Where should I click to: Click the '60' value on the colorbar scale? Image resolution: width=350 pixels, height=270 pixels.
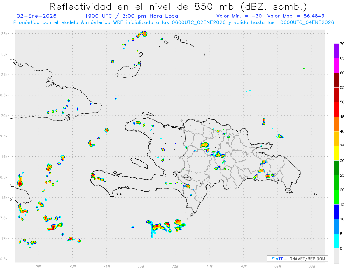pos(342,73)
